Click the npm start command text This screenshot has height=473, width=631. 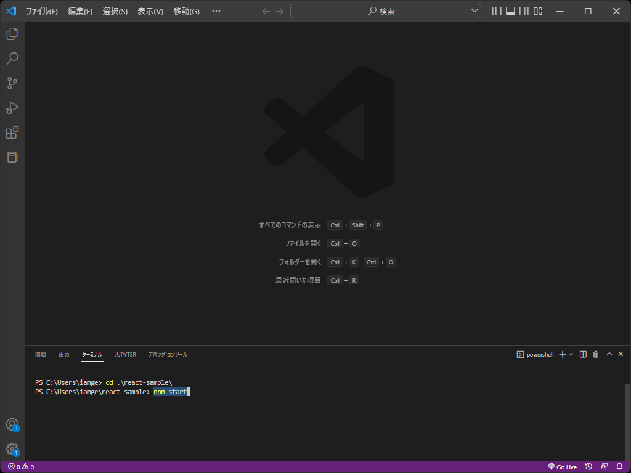(x=170, y=392)
